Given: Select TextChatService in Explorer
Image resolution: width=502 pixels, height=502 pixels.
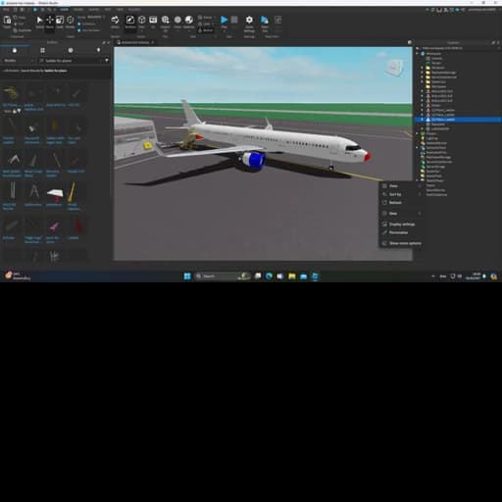Looking at the screenshot, I should (x=436, y=195).
